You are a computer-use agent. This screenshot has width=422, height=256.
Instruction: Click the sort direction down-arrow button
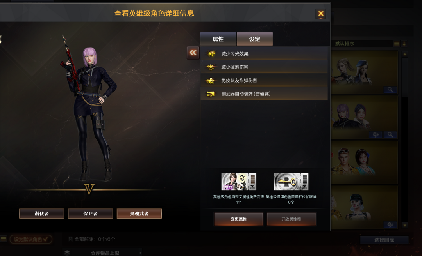click(x=404, y=44)
